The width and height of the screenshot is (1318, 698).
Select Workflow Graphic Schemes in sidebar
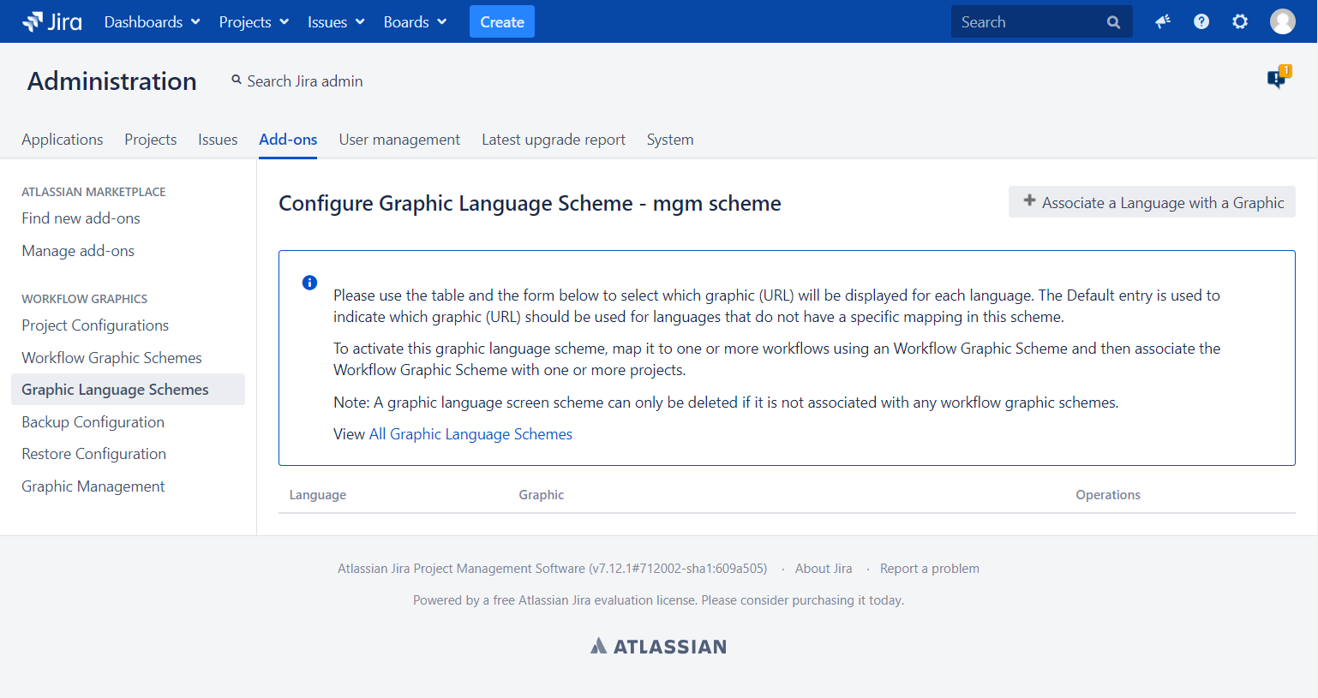coord(111,358)
